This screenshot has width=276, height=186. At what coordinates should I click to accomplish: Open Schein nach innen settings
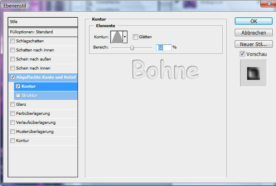pyautogui.click(x=43, y=68)
